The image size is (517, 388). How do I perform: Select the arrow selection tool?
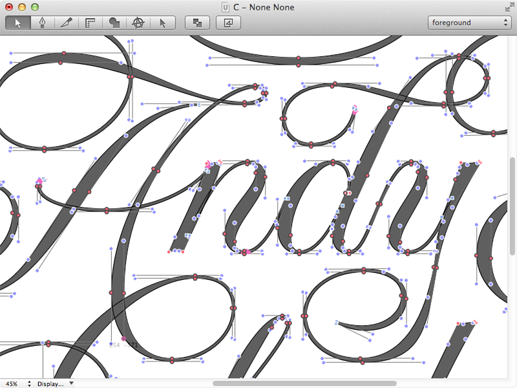pos(18,23)
